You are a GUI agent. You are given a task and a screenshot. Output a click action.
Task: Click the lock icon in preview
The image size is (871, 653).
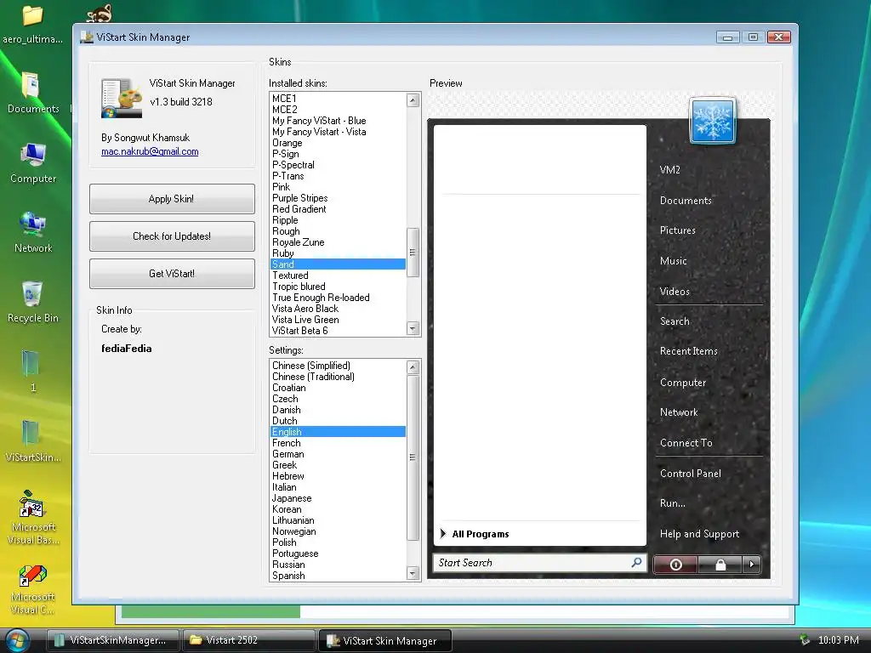point(720,565)
